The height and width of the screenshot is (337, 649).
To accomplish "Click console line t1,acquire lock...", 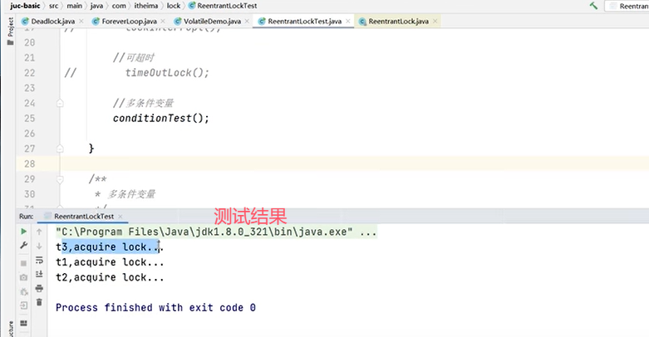I will 110,262.
